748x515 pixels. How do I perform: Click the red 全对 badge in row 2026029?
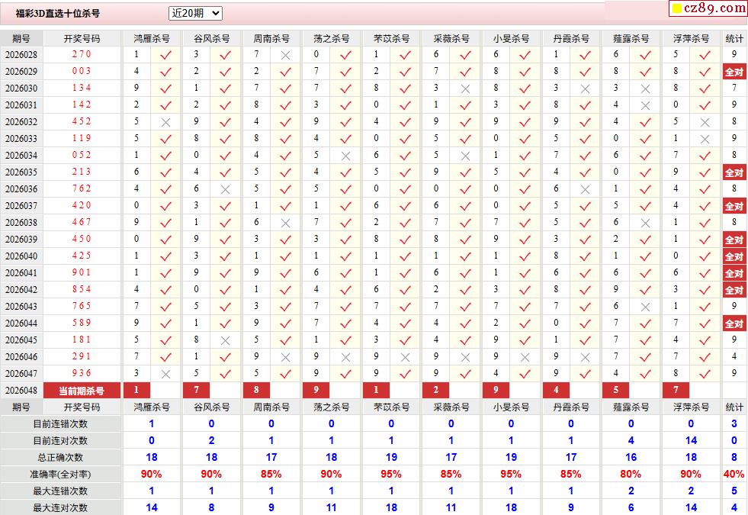pyautogui.click(x=734, y=72)
